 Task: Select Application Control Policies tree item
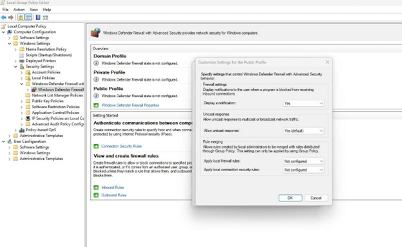click(x=55, y=113)
